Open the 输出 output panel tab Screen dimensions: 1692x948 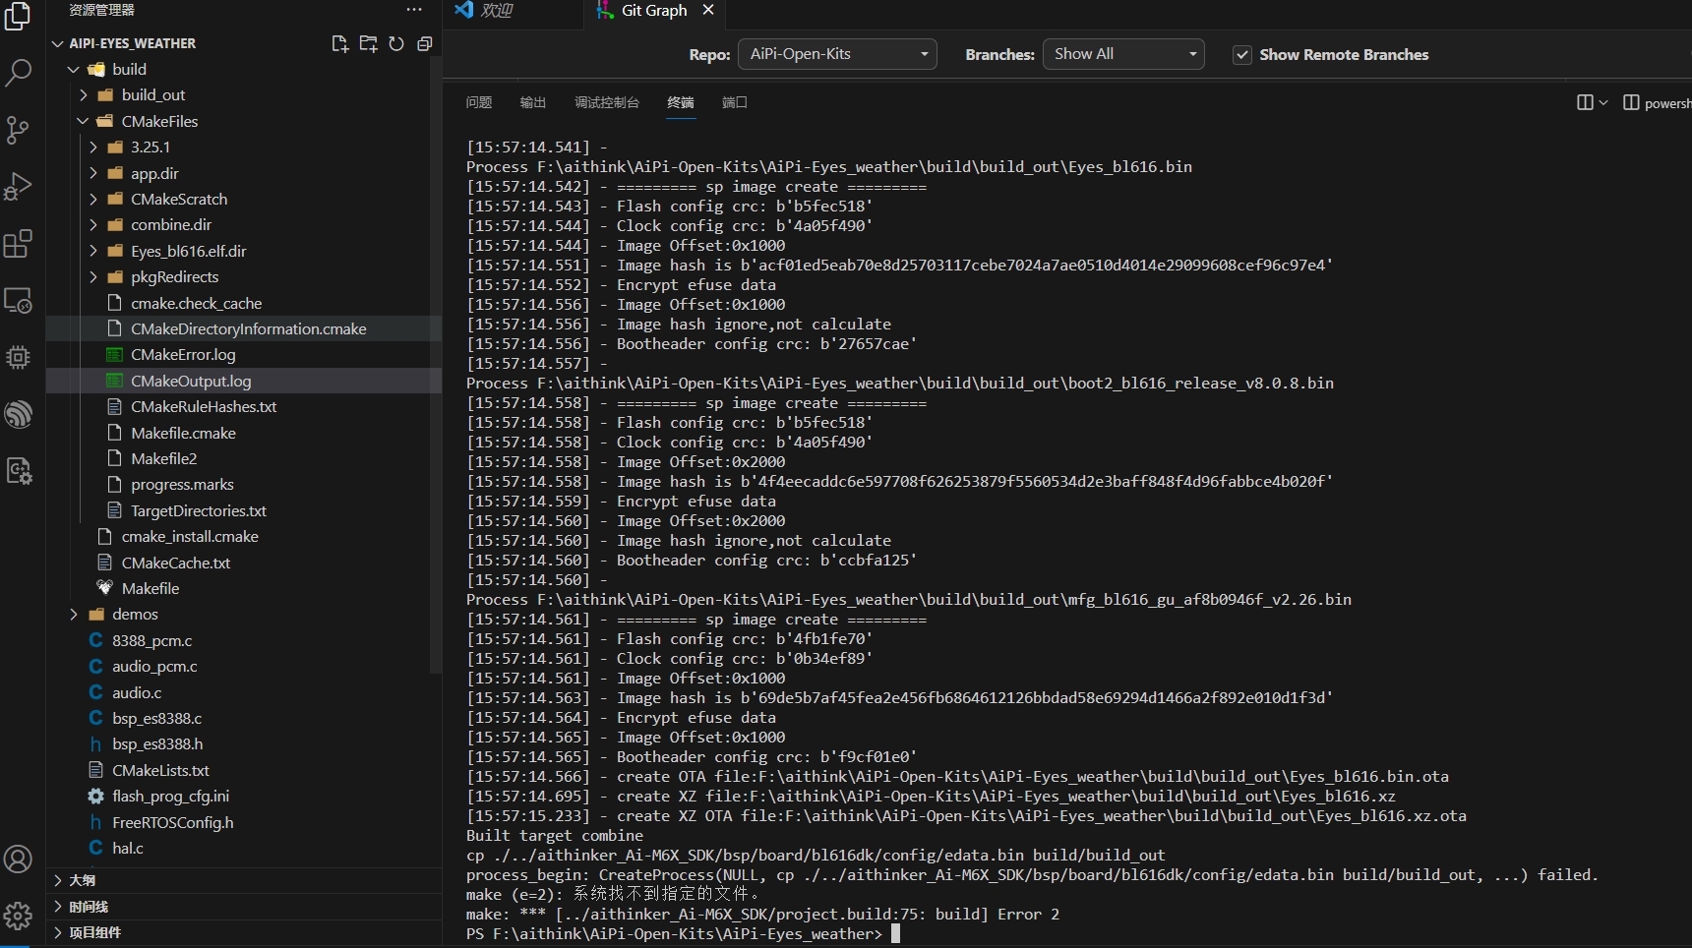point(533,102)
